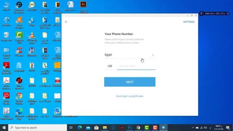
Task: Go back with the Telegram arrow
Action: coord(66,22)
